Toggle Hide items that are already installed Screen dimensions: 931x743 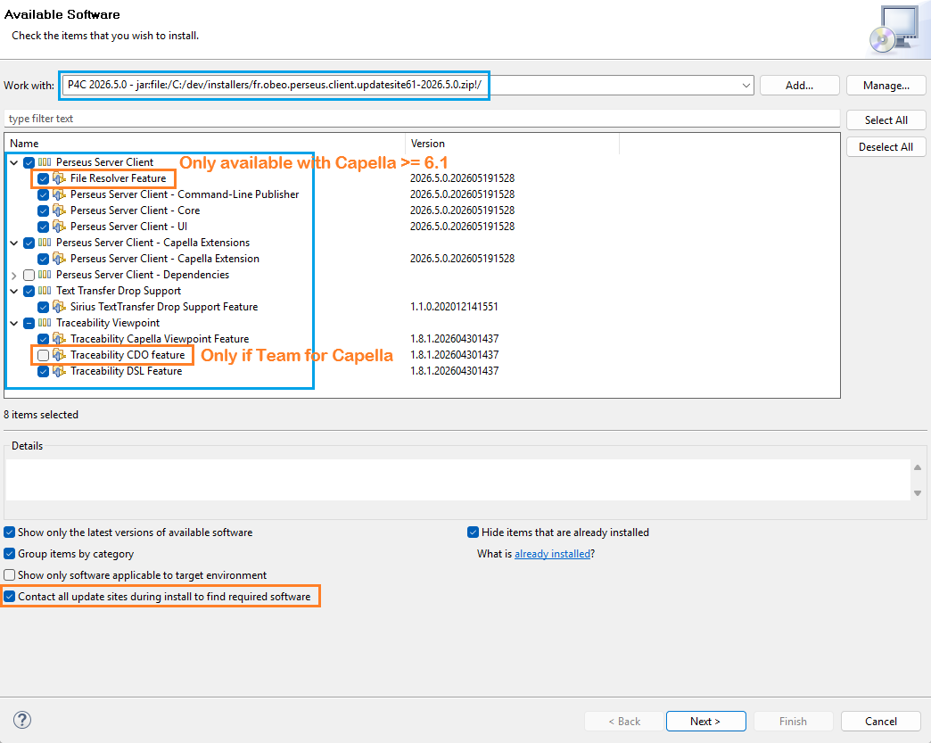(x=474, y=532)
